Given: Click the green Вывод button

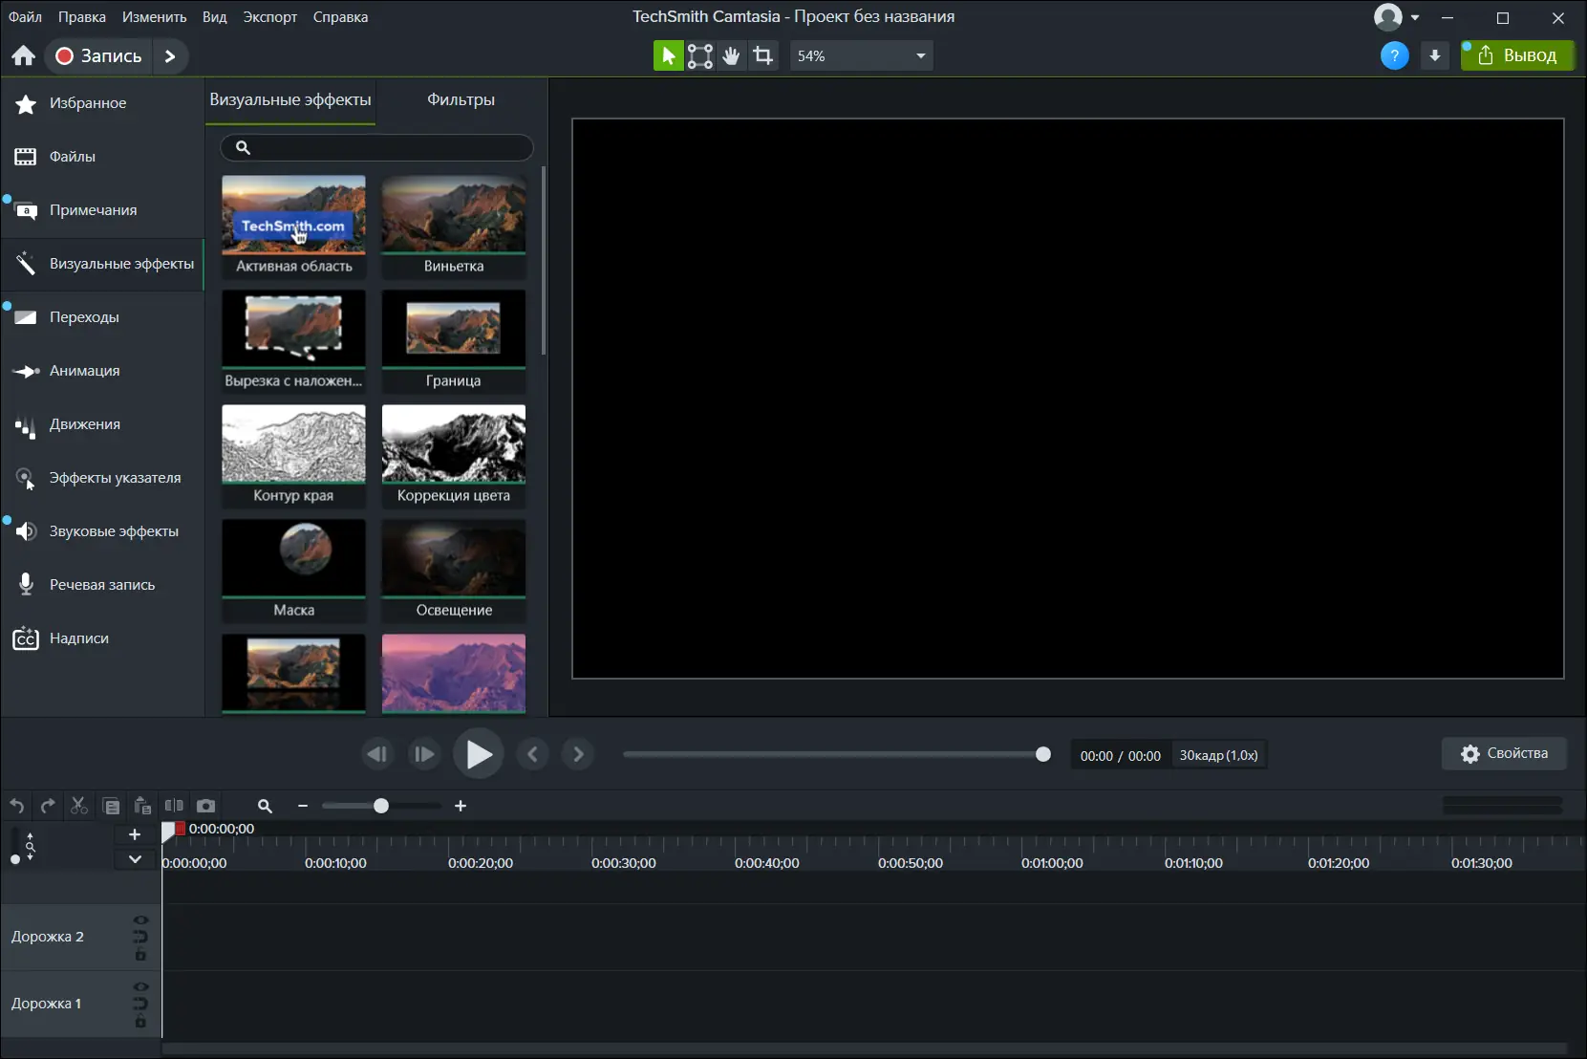Looking at the screenshot, I should click(x=1517, y=56).
